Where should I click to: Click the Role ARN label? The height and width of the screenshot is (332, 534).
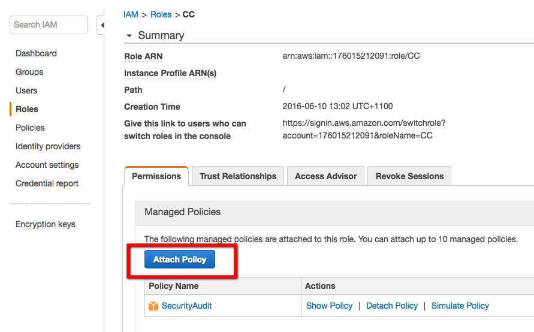pyautogui.click(x=143, y=56)
